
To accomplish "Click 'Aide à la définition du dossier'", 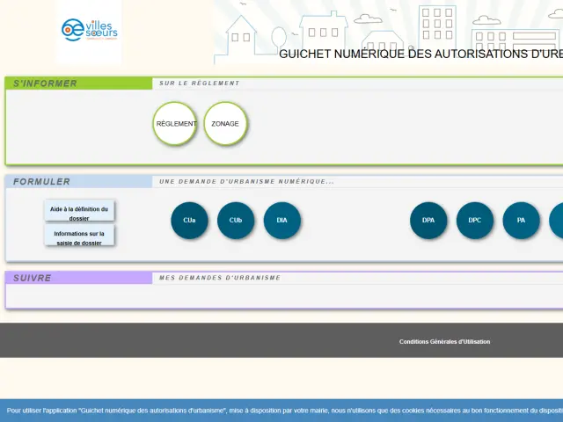I will pos(79,212).
